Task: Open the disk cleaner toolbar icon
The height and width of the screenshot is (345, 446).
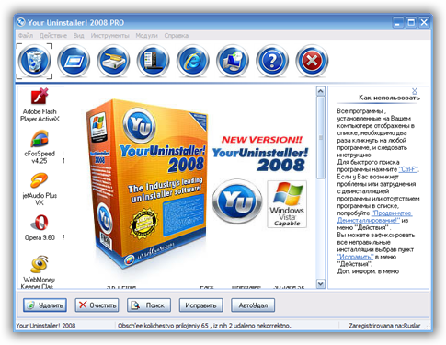Action: point(113,61)
